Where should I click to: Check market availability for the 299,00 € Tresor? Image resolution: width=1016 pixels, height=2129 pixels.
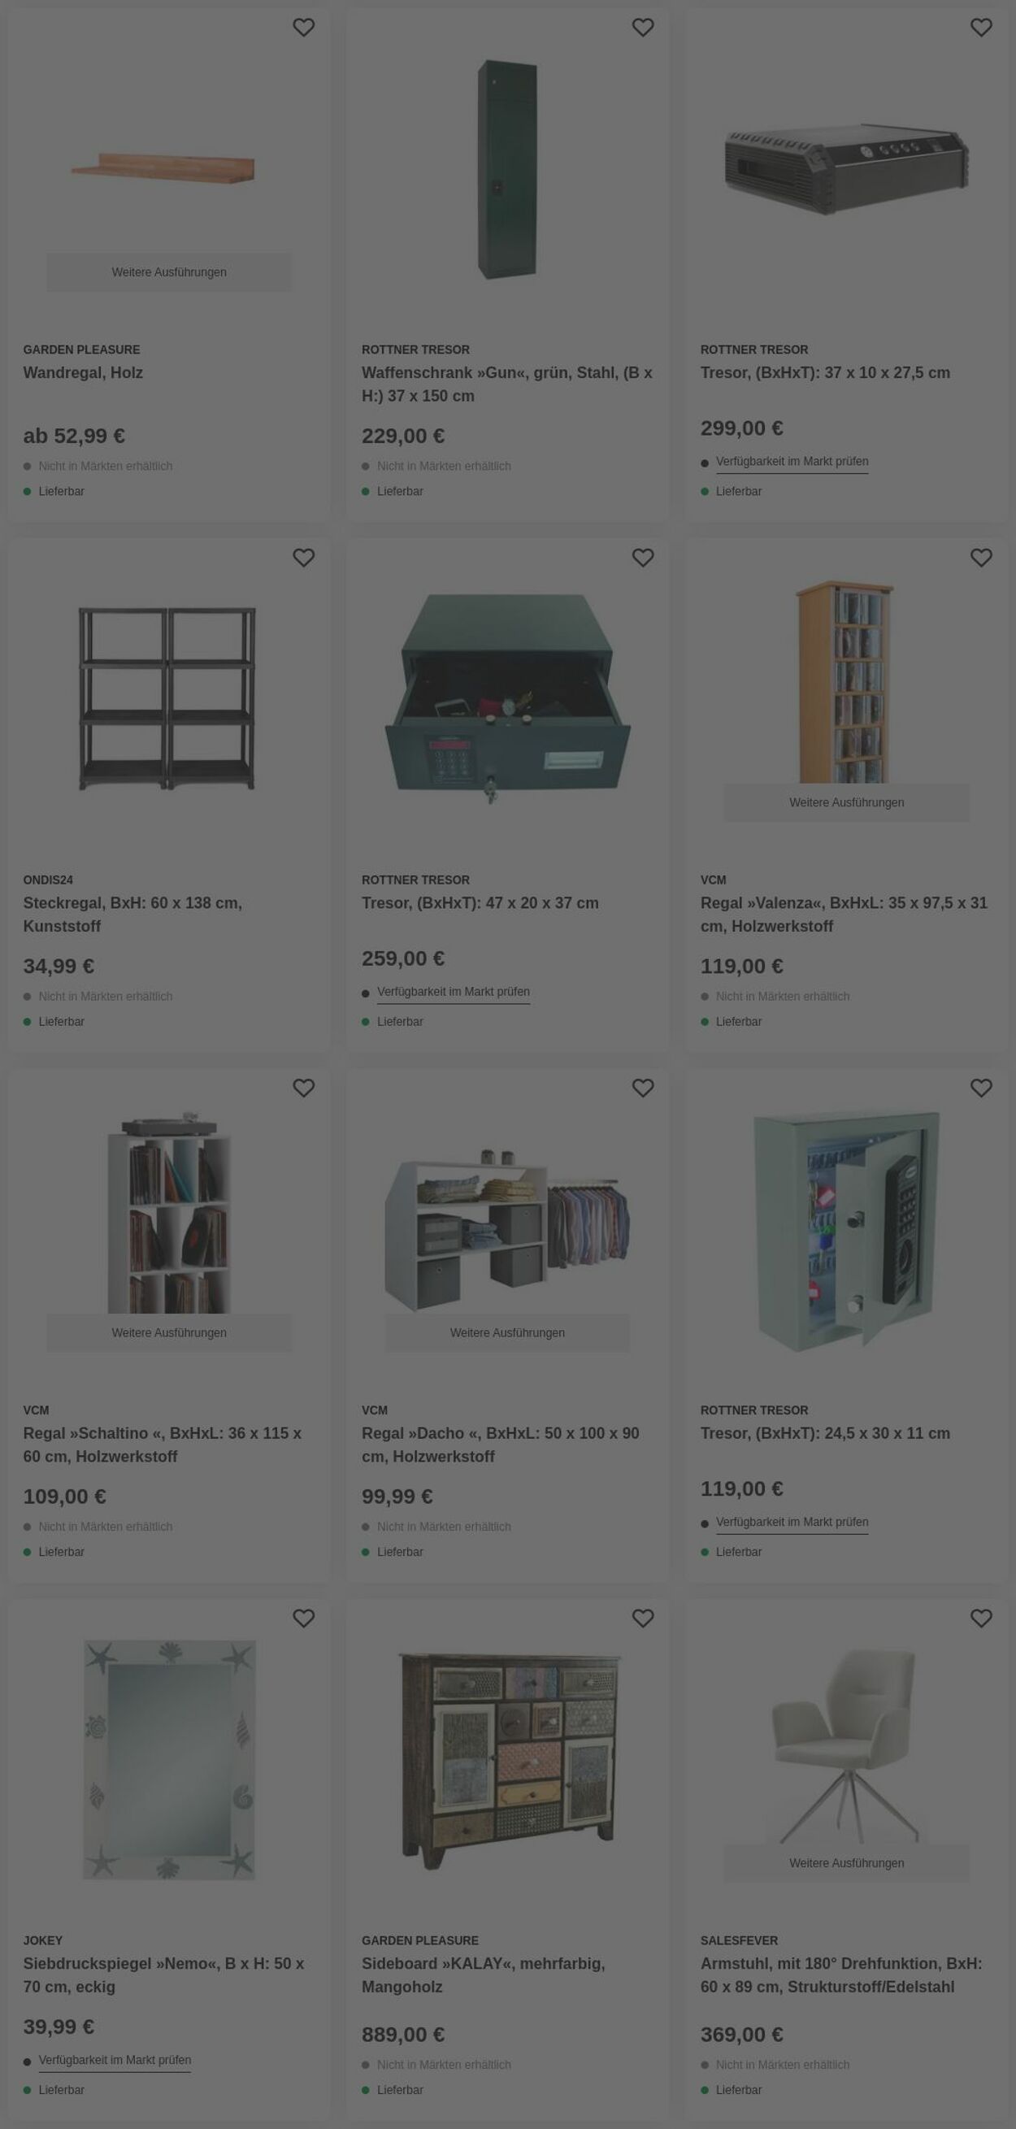(792, 462)
